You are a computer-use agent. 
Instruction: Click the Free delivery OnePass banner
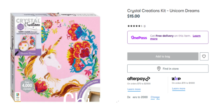click(168, 37)
